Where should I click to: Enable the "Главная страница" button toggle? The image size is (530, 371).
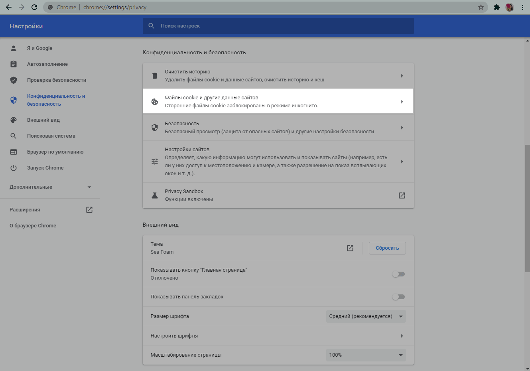398,274
